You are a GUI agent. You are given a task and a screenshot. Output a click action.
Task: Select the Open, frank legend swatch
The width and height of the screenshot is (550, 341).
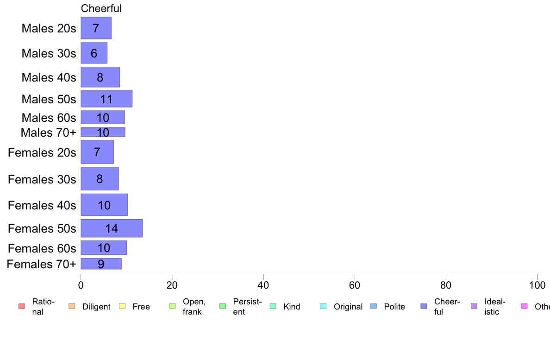pos(172,306)
